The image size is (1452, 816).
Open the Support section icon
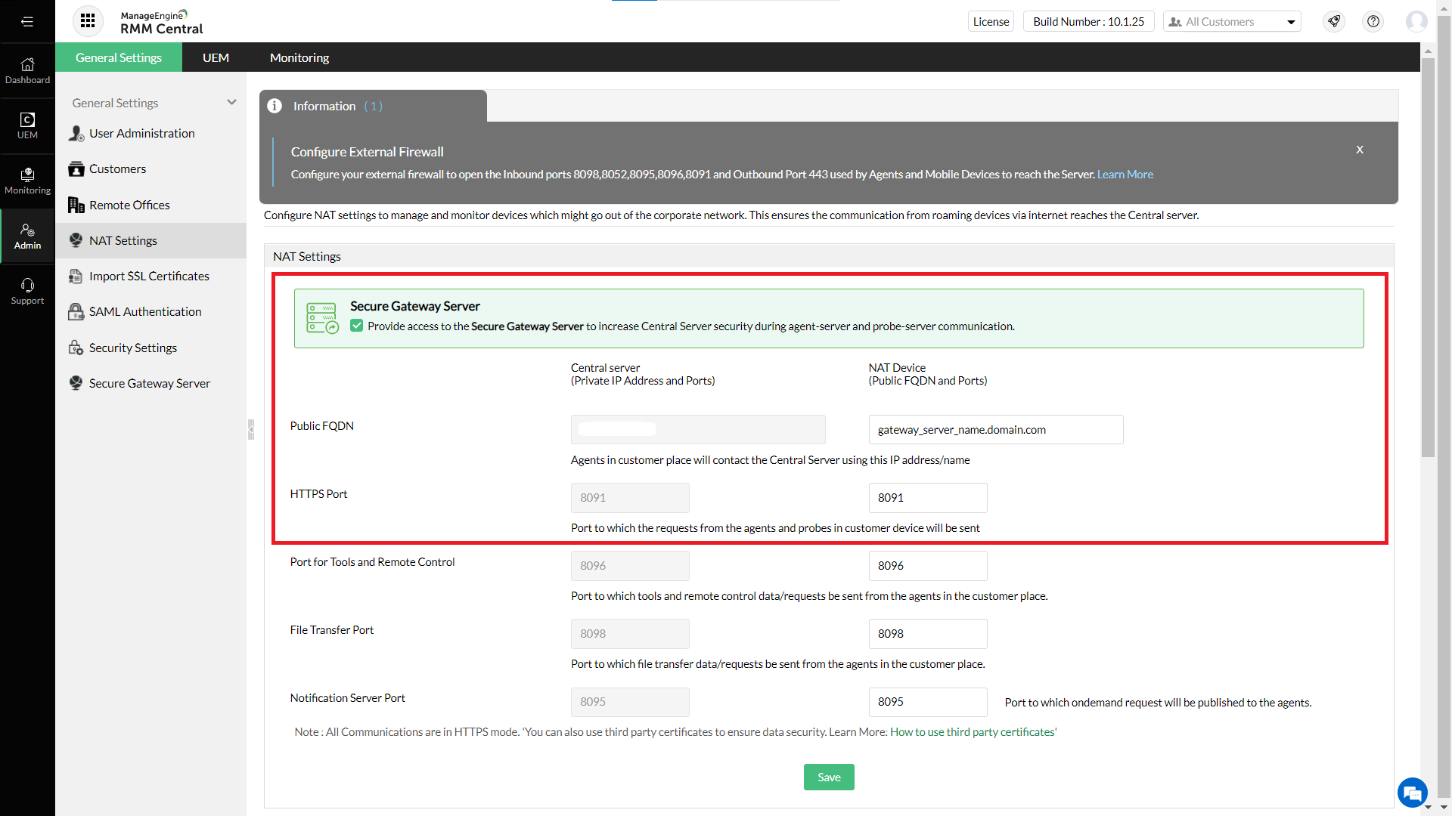pyautogui.click(x=27, y=290)
